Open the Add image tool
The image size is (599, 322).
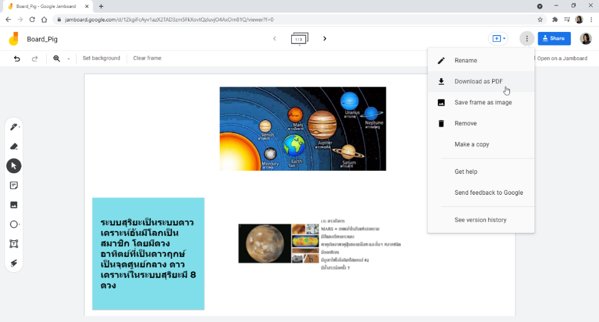(14, 205)
